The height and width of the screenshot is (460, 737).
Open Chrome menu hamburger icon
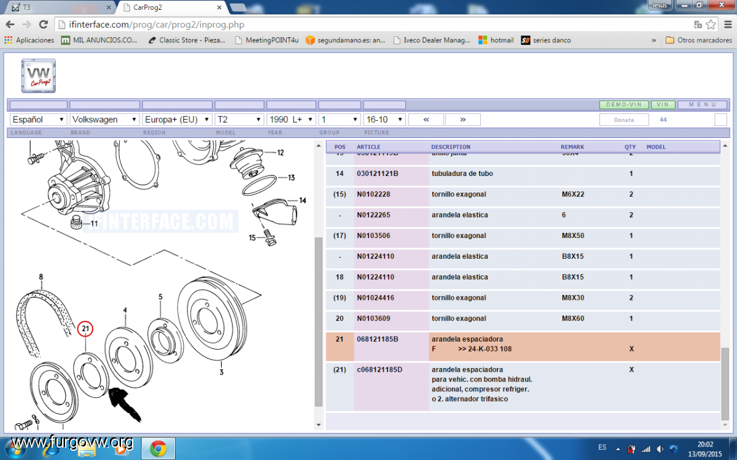[x=727, y=25]
